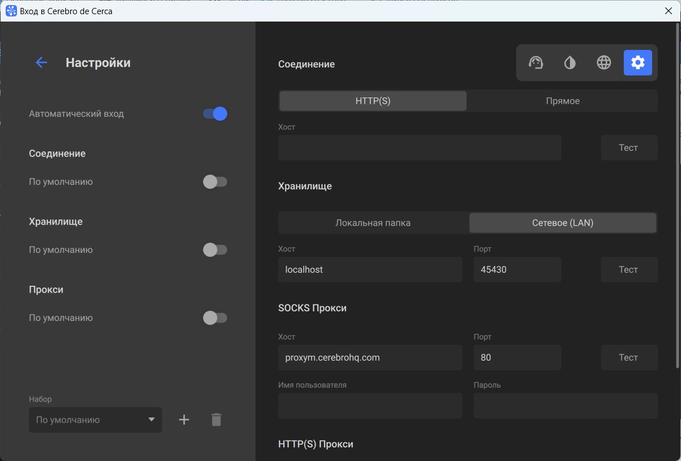Click the localhost host field

click(x=370, y=269)
